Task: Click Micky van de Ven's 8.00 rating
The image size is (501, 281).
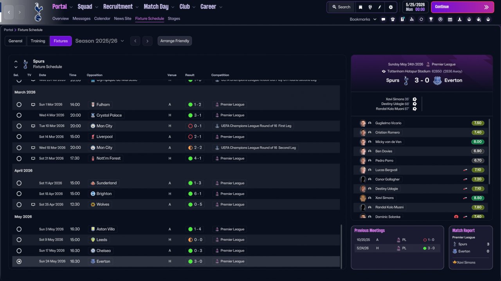Action: click(x=478, y=142)
